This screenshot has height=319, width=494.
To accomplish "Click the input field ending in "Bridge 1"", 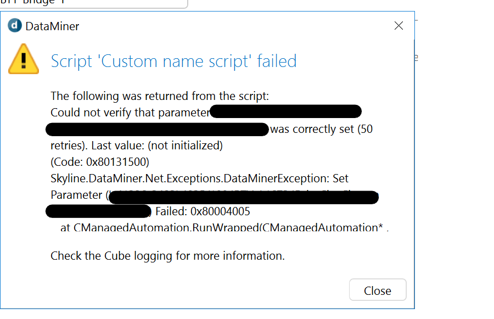I will pyautogui.click(x=94, y=4).
